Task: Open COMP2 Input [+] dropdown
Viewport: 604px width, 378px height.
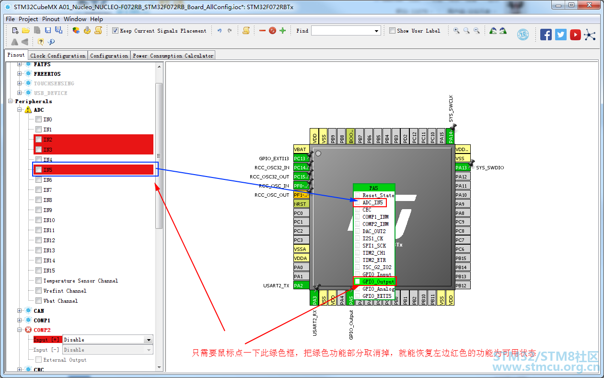Action: pos(148,340)
